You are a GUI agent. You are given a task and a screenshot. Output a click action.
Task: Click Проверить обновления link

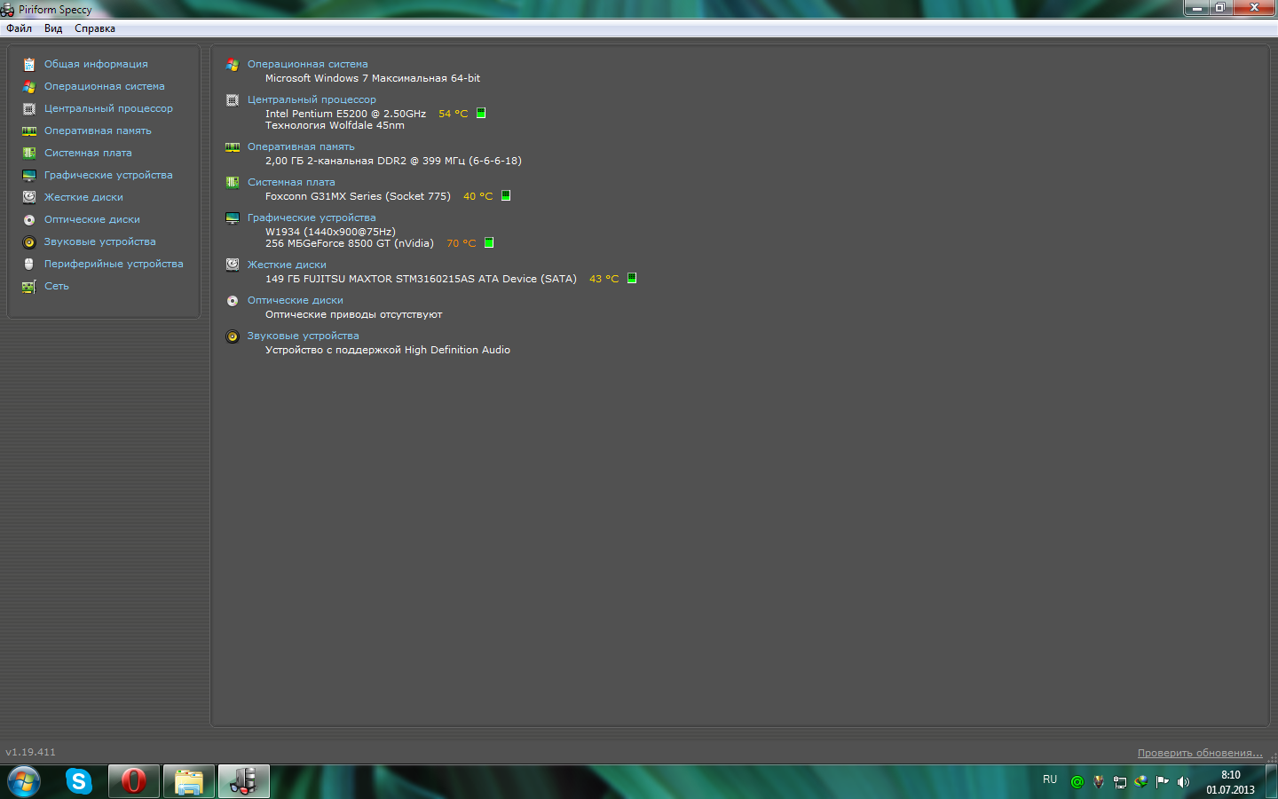1200,753
